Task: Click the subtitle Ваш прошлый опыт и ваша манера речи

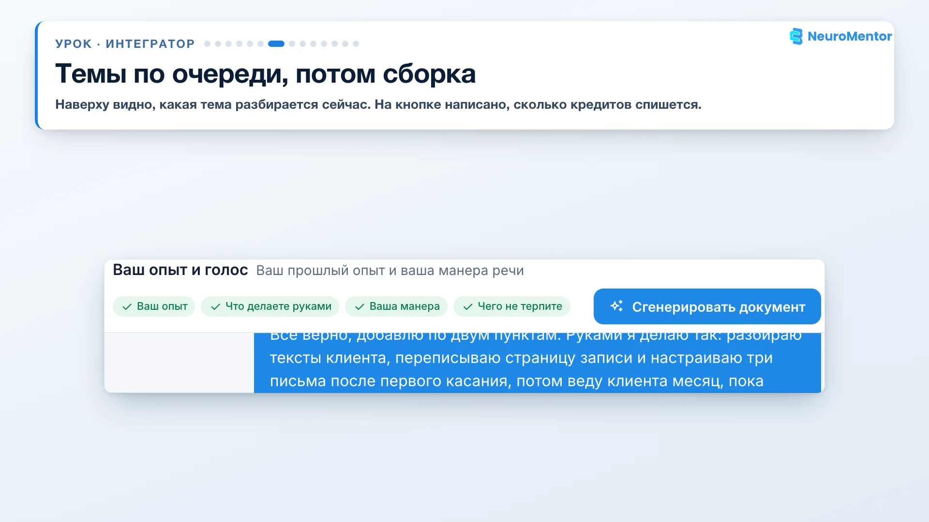Action: point(390,271)
